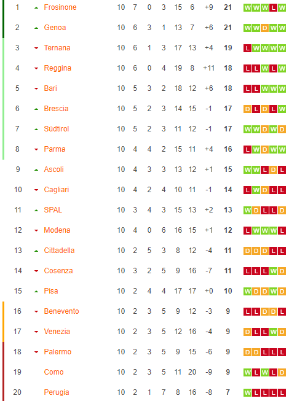Go to Brescia's team page
This screenshot has height=401, width=289.
[x=56, y=109]
